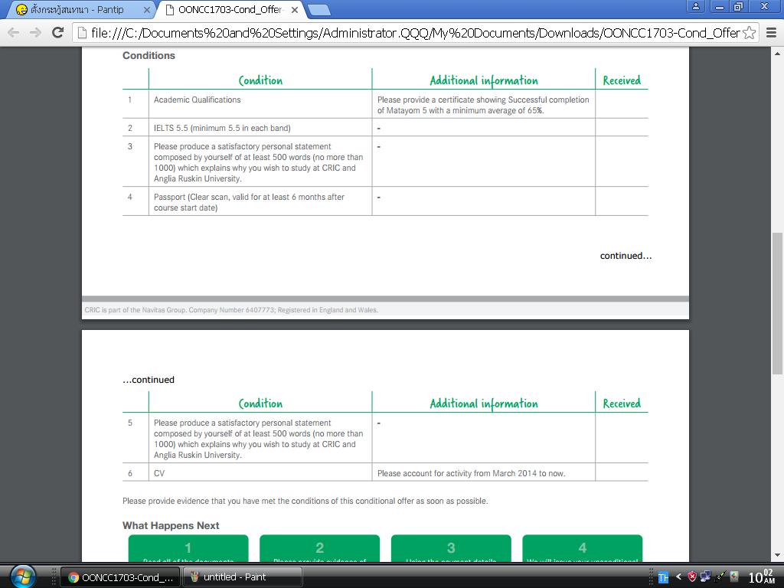The image size is (784, 588).
Task: Open the red security shield alert
Action: tap(692, 577)
